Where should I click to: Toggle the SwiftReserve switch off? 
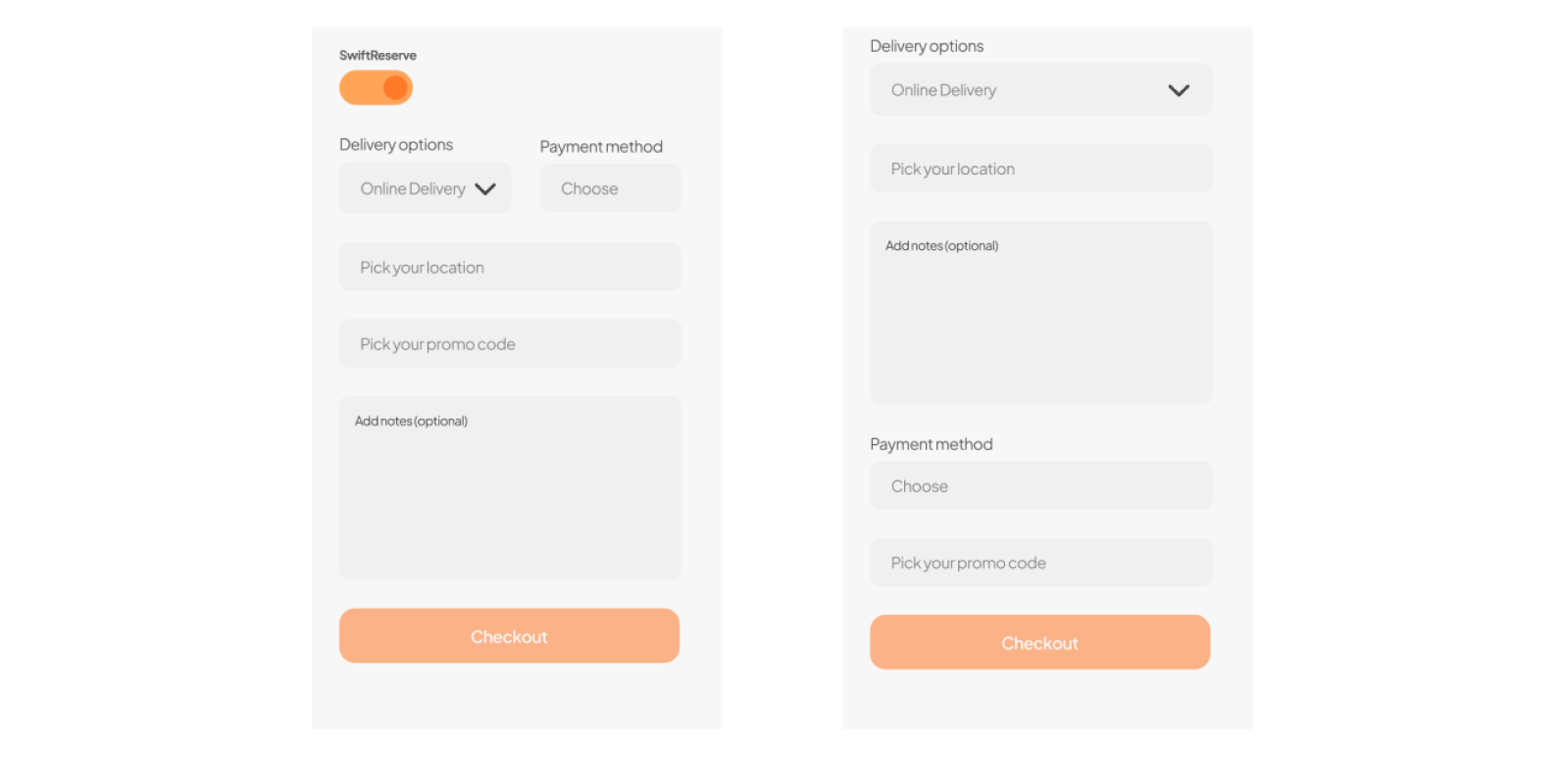(x=376, y=88)
